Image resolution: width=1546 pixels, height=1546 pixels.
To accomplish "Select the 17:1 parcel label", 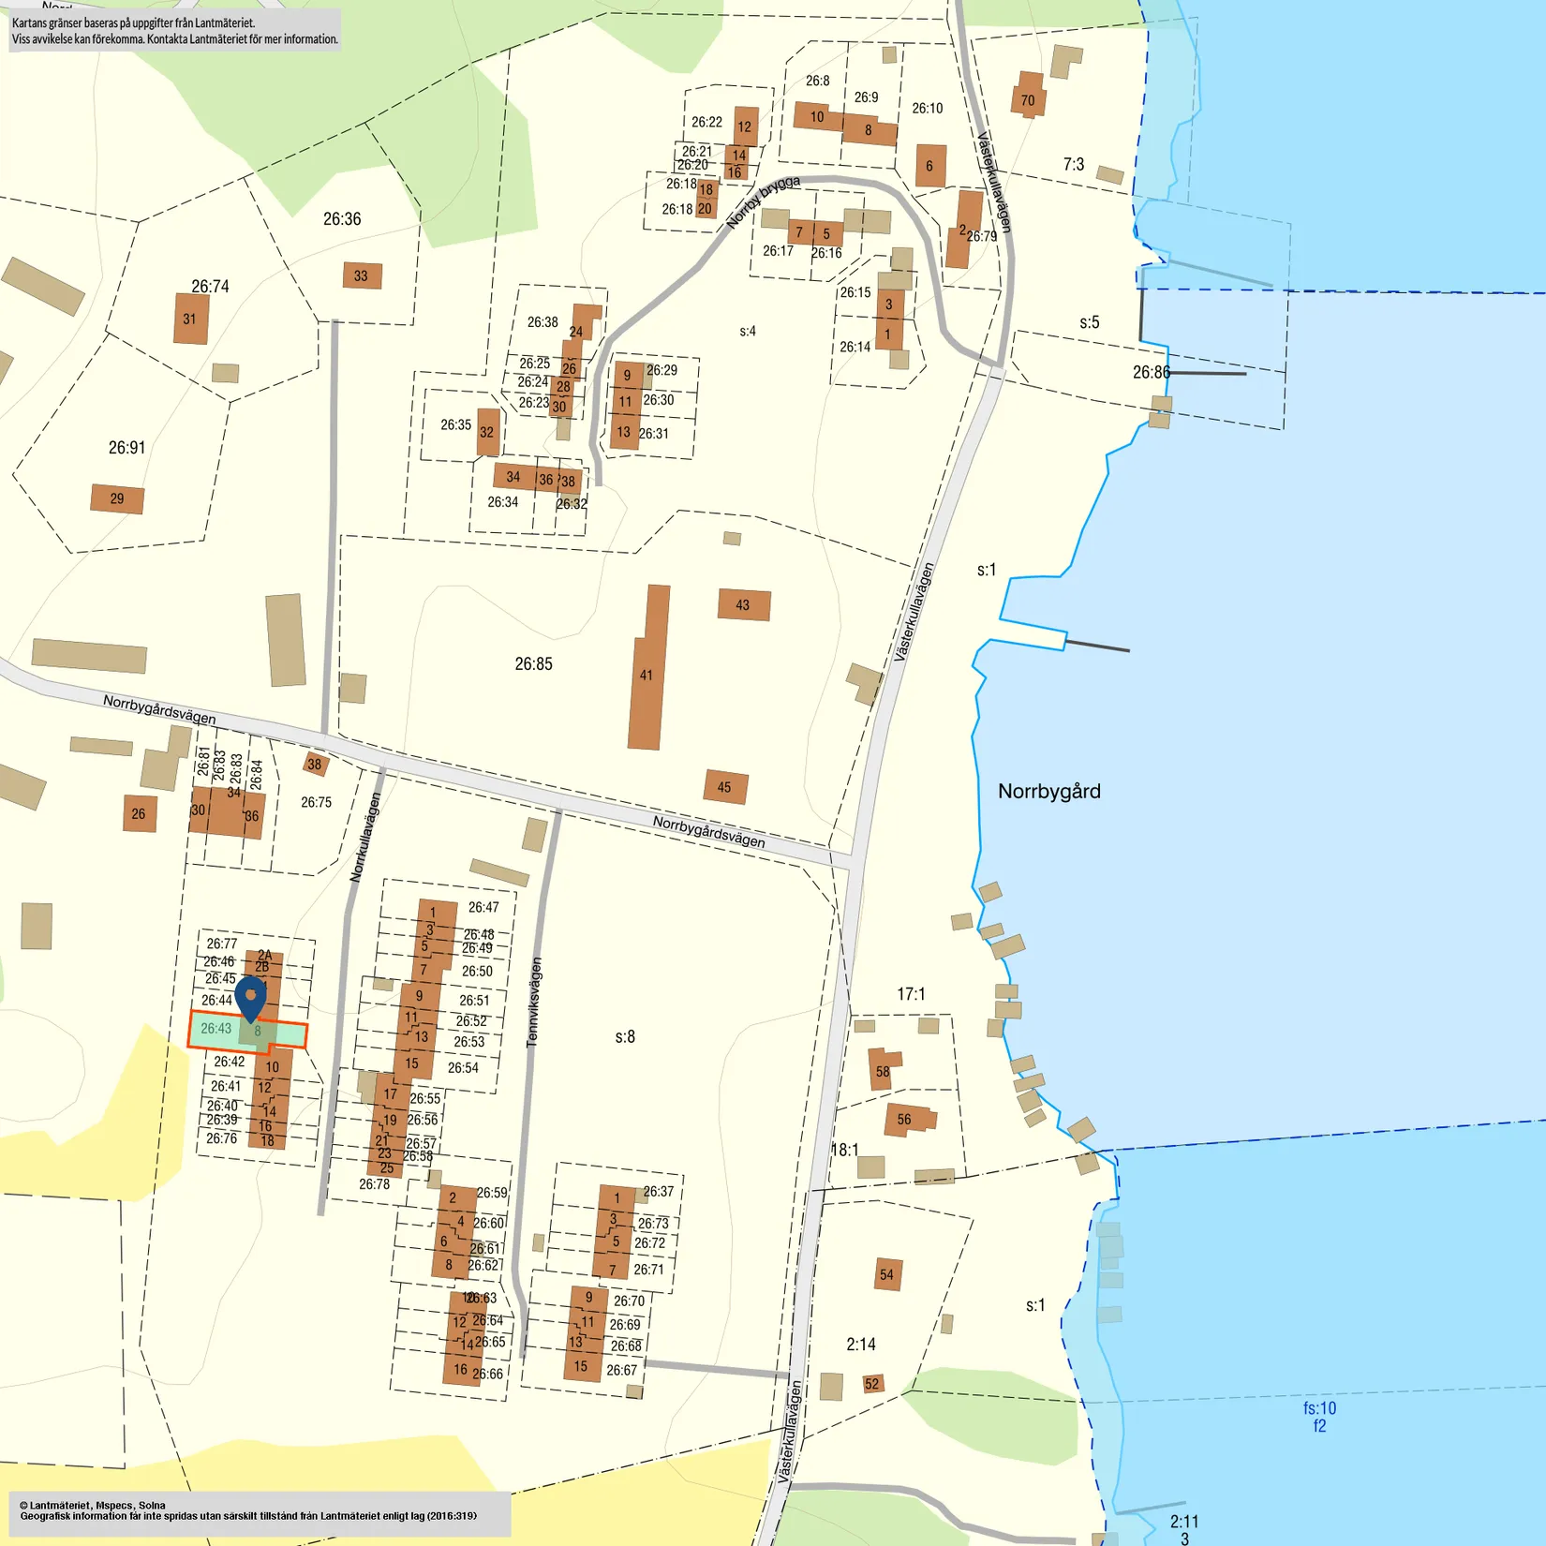I will click(x=911, y=994).
